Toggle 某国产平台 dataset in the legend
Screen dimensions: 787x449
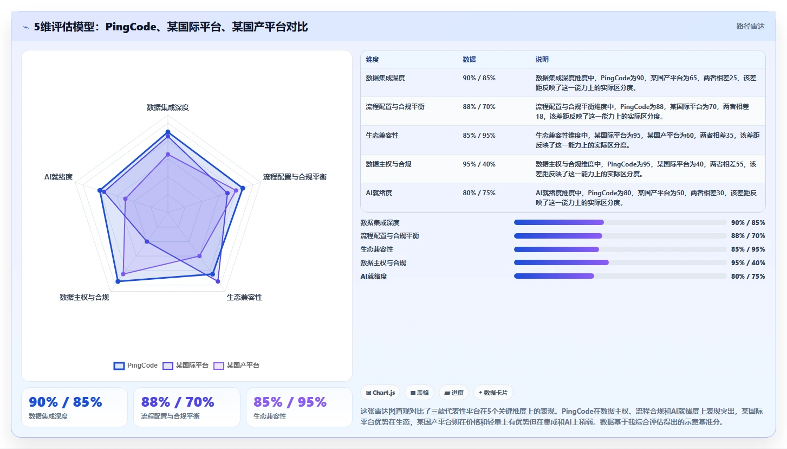click(x=237, y=365)
